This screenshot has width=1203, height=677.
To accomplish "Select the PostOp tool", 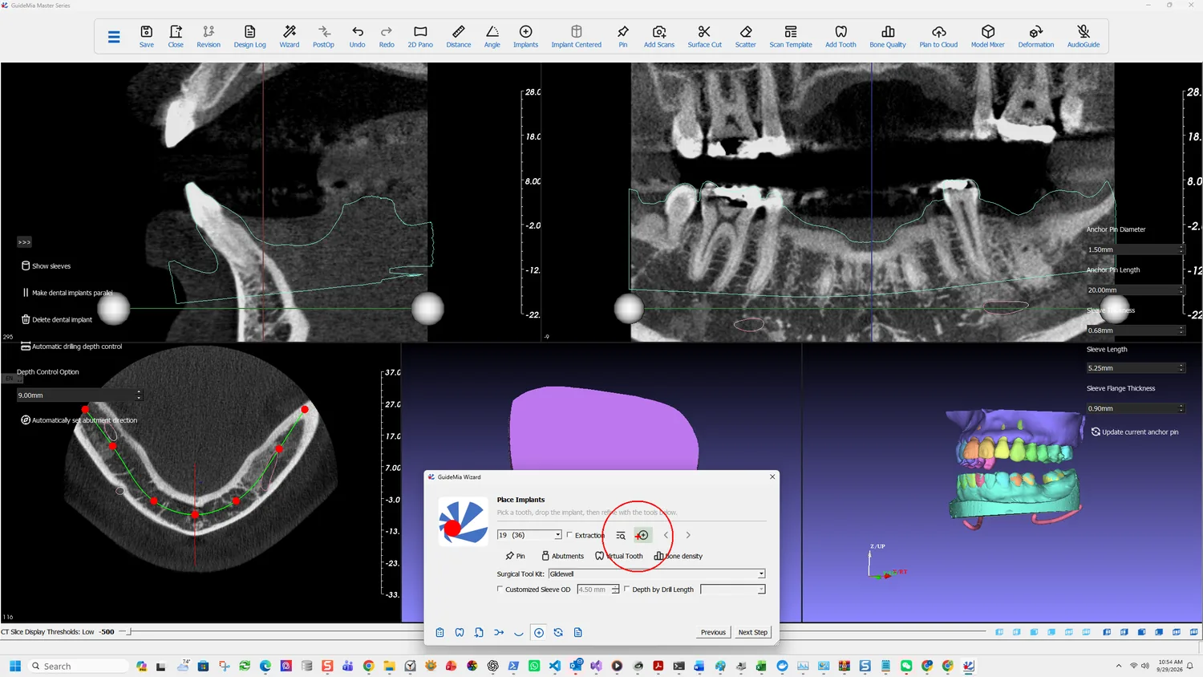I will pyautogui.click(x=323, y=36).
